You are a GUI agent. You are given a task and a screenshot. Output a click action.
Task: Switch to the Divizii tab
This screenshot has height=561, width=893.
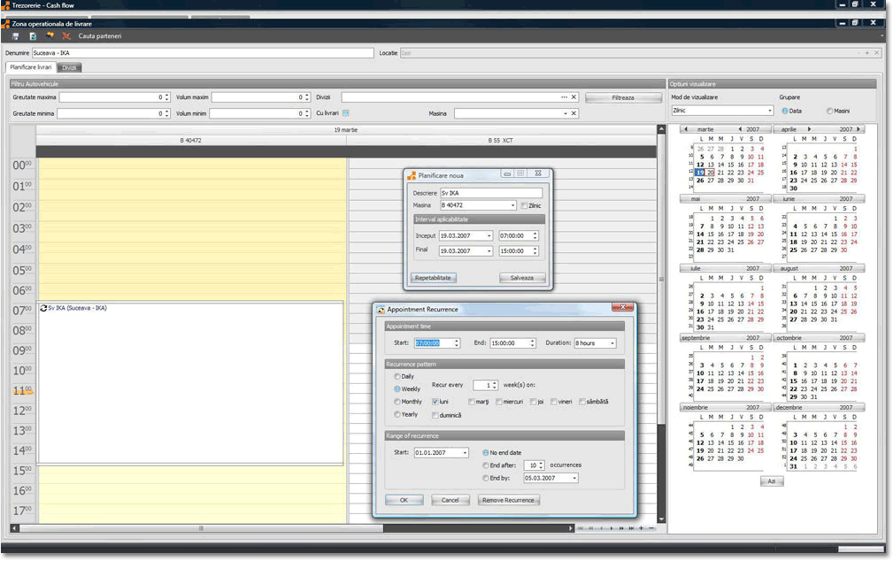70,67
